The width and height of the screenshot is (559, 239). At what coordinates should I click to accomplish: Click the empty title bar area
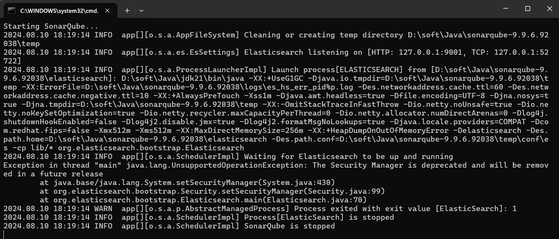click(303, 9)
